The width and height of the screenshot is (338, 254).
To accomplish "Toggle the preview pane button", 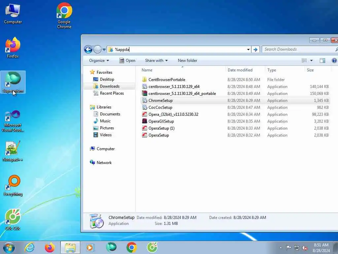I will [322, 61].
